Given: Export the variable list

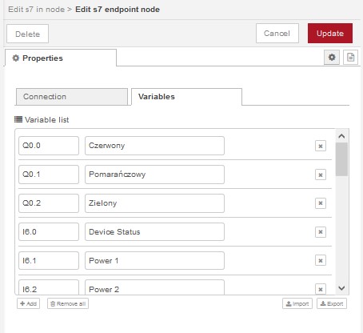Looking at the screenshot, I should pos(332,303).
